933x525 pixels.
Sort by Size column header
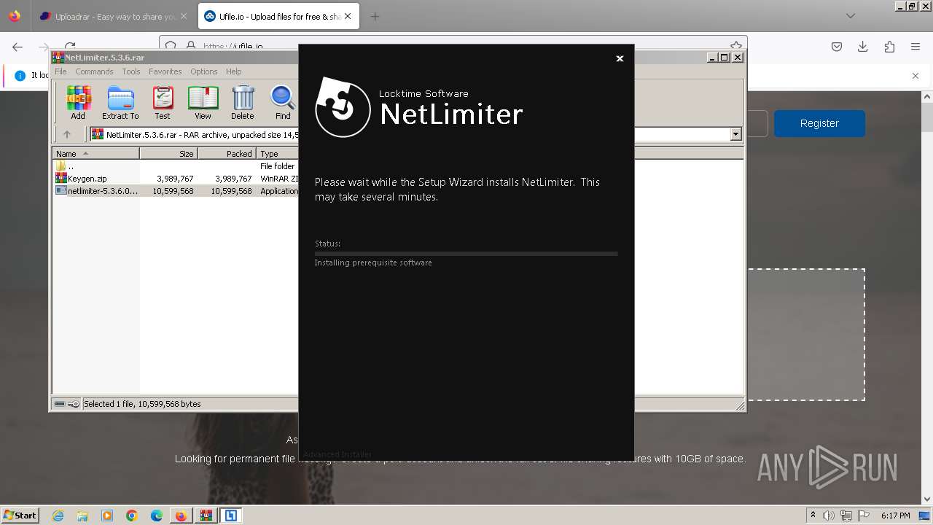coord(168,153)
